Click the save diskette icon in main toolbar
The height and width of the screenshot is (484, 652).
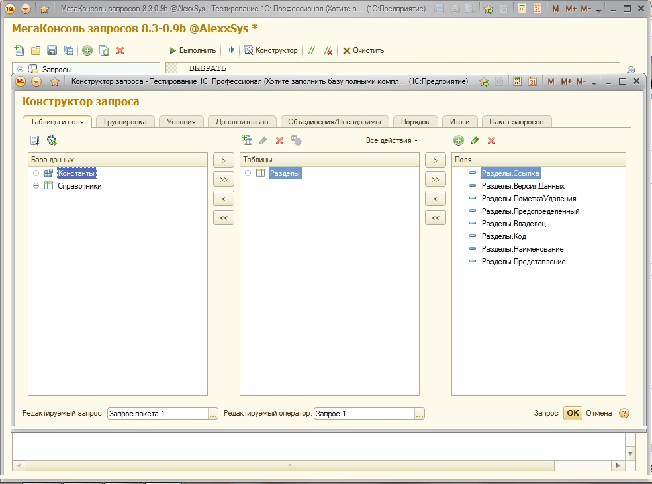point(52,50)
